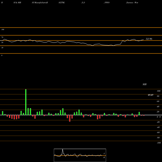This screenshot has width=162, height=162.
Task: Click the RSI '100' label at left
Action: (x=3, y=29)
